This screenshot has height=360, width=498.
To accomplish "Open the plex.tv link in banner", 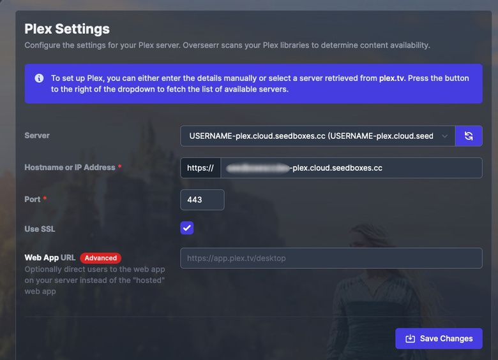I will coord(392,78).
